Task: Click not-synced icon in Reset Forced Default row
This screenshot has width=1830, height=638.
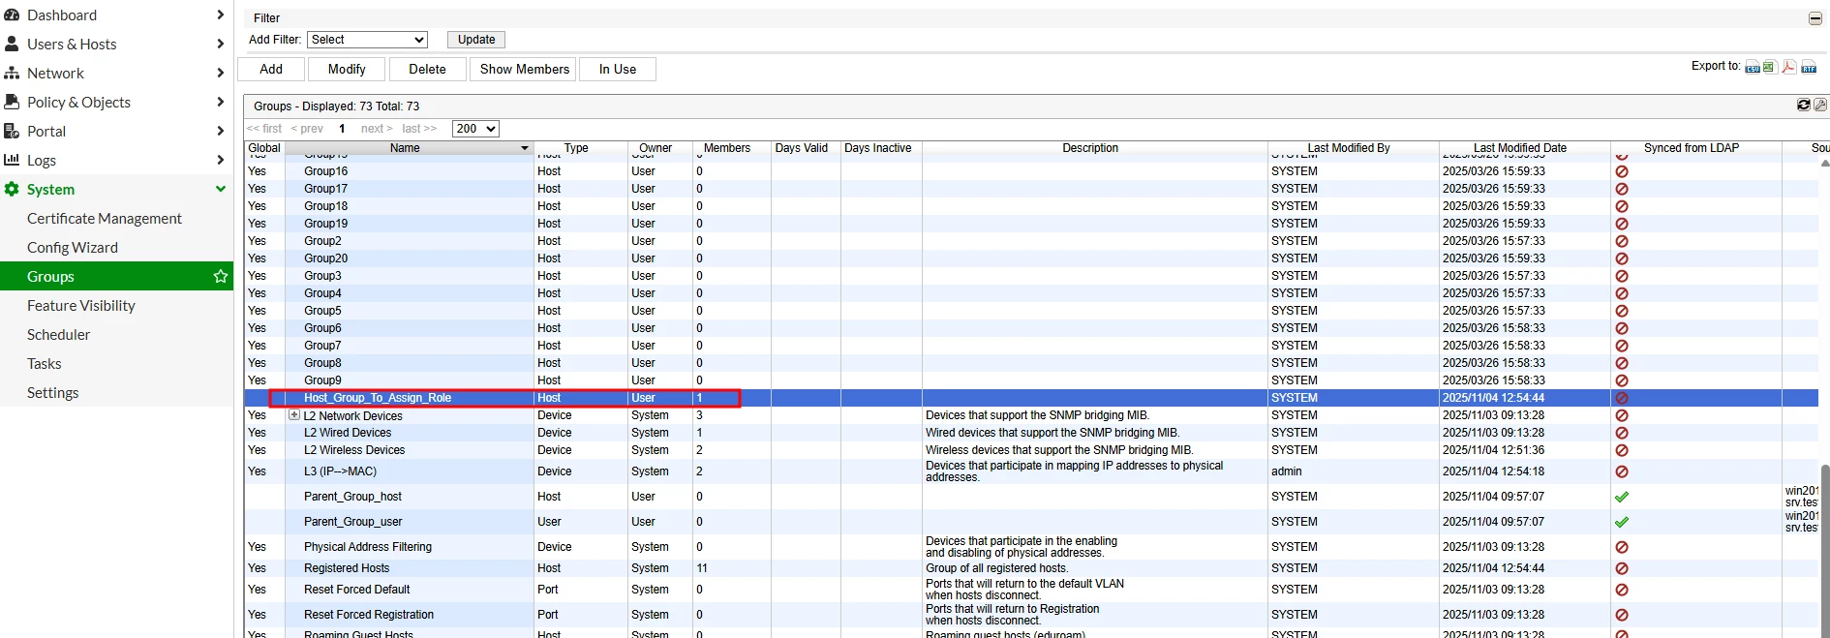Action: pos(1622,590)
